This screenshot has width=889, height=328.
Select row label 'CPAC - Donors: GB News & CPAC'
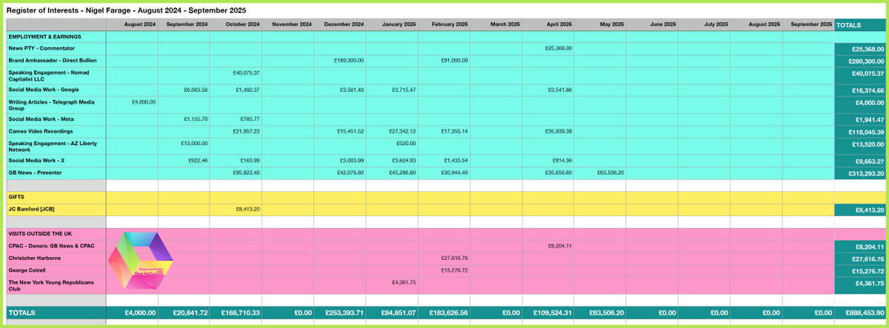pyautogui.click(x=51, y=245)
